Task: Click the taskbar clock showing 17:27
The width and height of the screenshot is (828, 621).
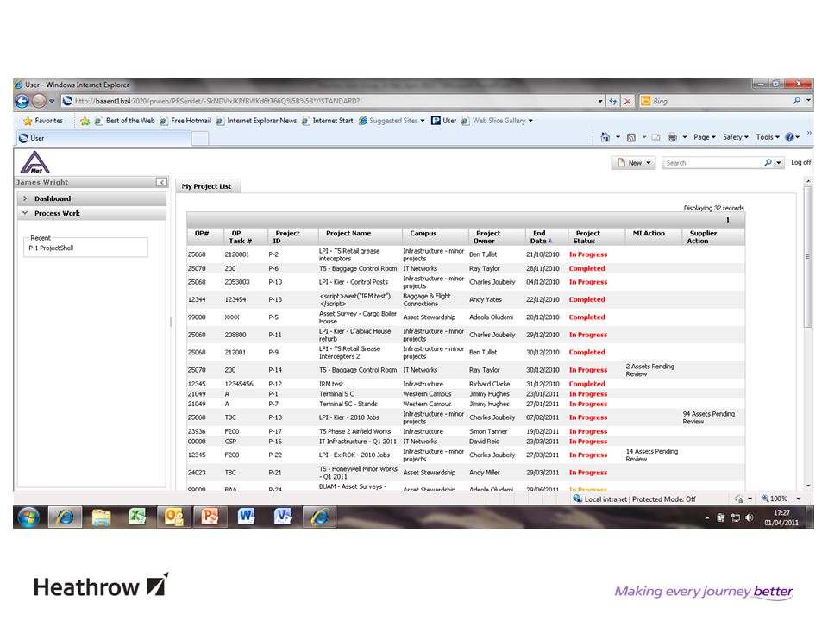Action: point(781,512)
